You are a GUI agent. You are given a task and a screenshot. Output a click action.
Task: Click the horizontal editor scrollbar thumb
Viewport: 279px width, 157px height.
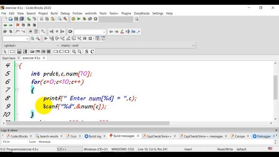88,123
